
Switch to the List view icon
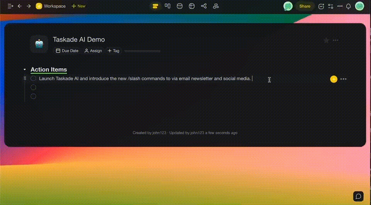155,6
